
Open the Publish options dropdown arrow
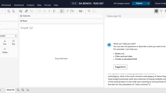(148, 3)
